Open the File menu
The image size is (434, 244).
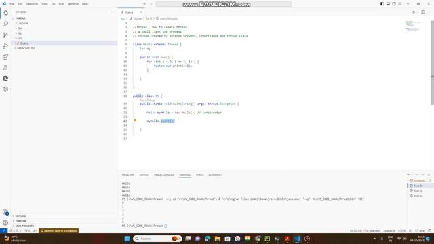click(12, 4)
